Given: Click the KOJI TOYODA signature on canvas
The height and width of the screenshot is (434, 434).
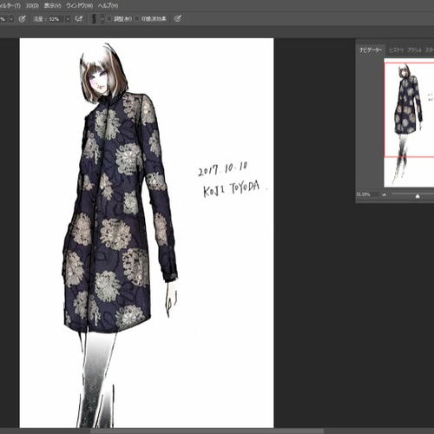Looking at the screenshot, I should click(x=231, y=189).
